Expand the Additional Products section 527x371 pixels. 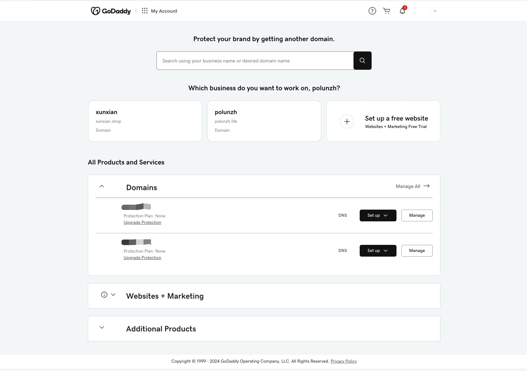tap(102, 327)
